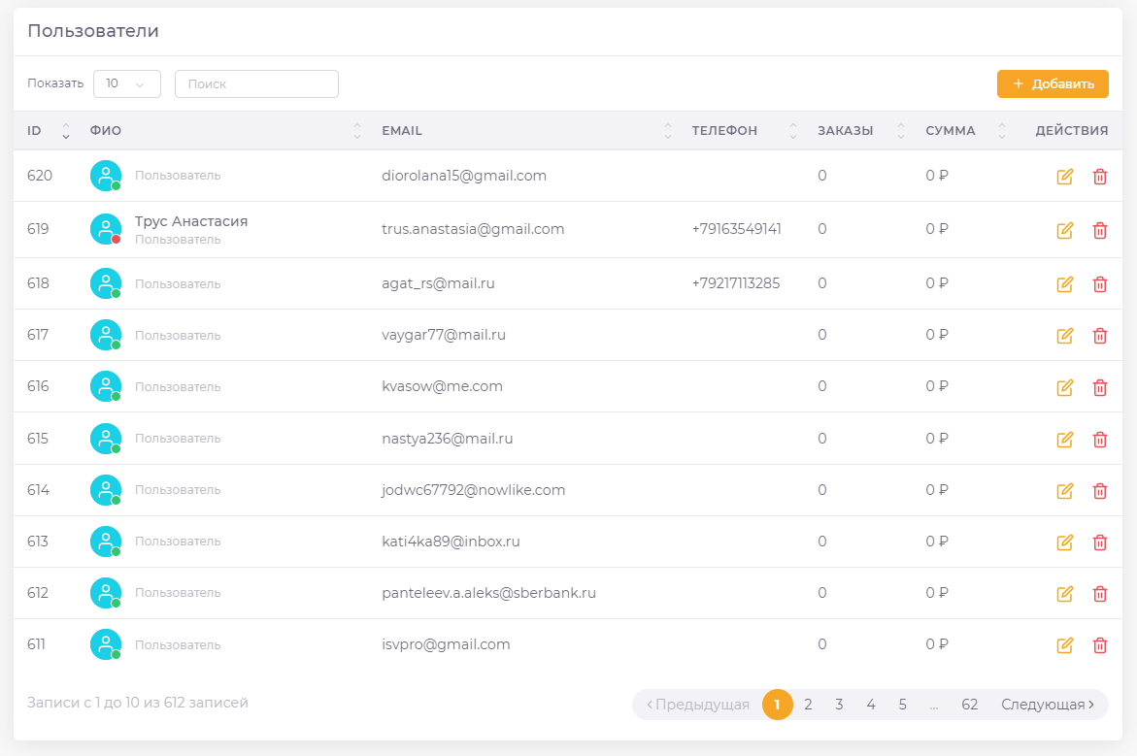This screenshot has width=1137, height=756.
Task: Sort table by ID column
Action: point(49,131)
